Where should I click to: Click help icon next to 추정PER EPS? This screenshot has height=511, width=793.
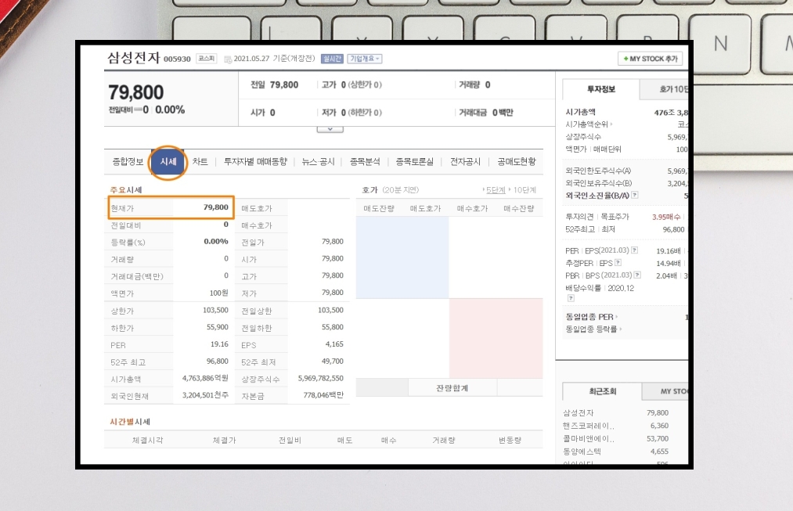pos(618,263)
